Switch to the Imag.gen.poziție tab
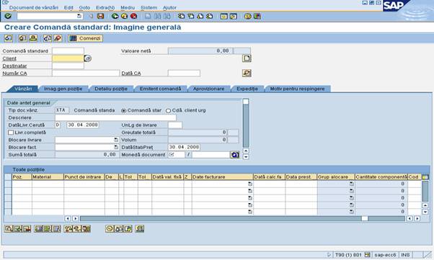This screenshot has width=434, height=260. coord(63,89)
